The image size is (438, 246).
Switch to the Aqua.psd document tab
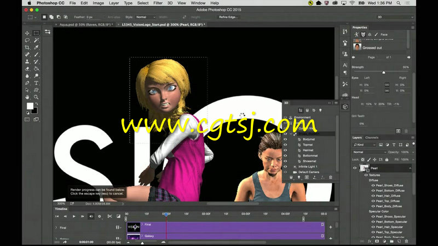click(x=86, y=25)
